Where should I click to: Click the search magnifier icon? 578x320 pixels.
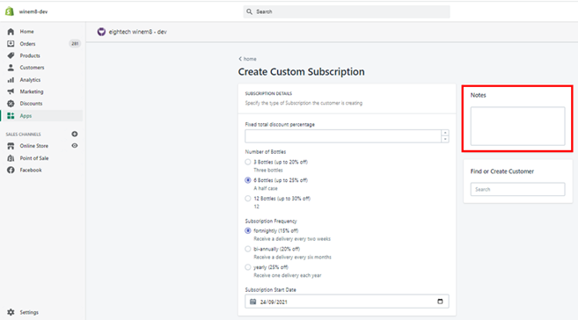click(x=250, y=11)
